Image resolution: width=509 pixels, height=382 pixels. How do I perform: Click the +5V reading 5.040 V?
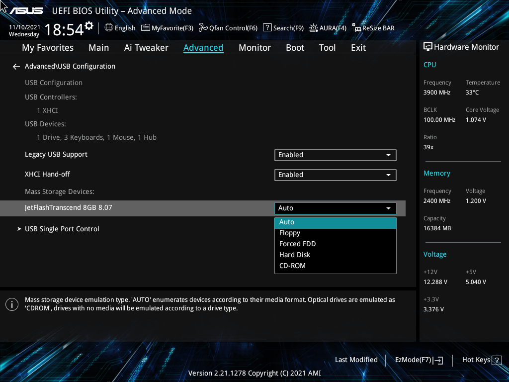click(x=476, y=282)
